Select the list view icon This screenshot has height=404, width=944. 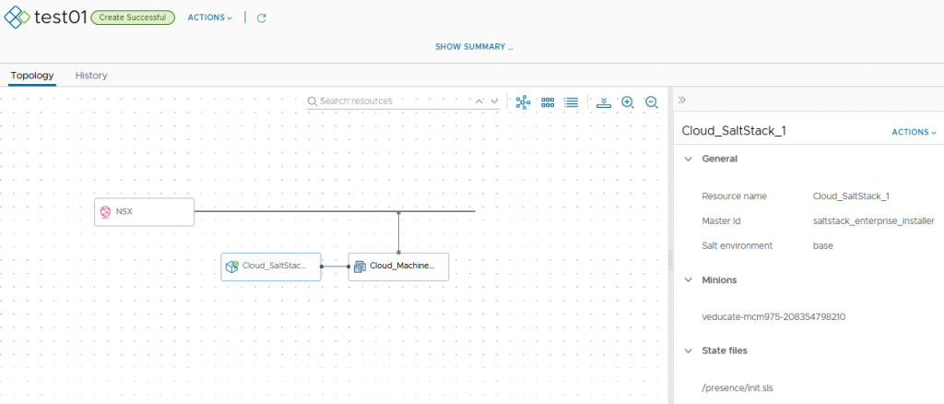571,102
